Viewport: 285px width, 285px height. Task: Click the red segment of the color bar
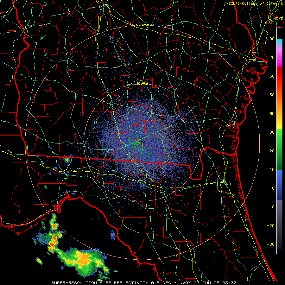(x=280, y=76)
